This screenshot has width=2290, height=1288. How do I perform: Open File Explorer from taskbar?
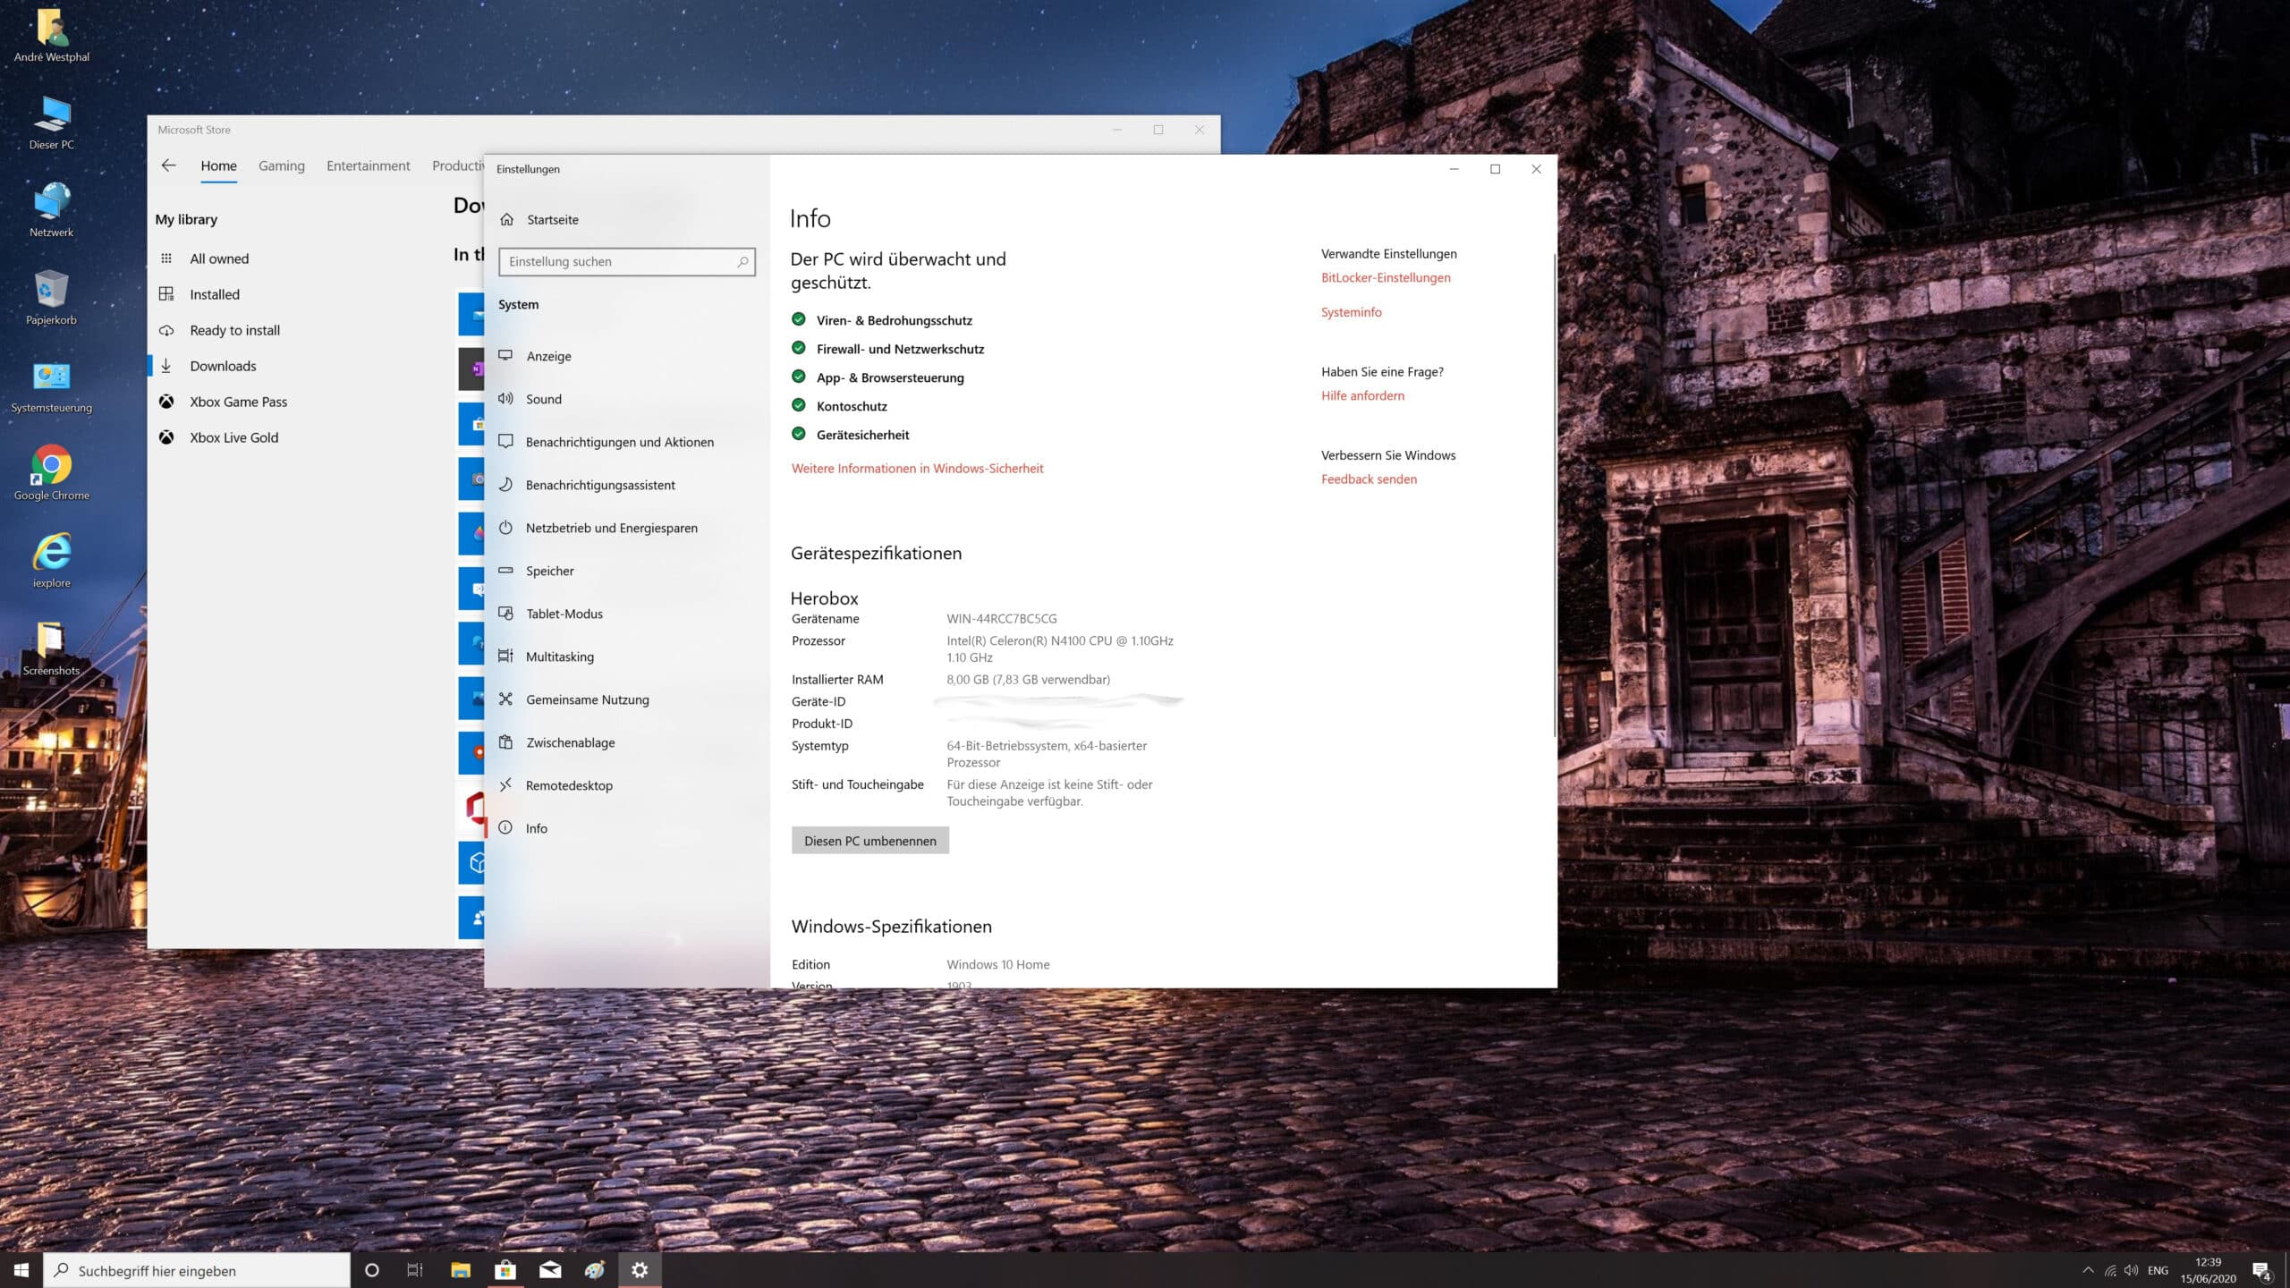[x=461, y=1270]
